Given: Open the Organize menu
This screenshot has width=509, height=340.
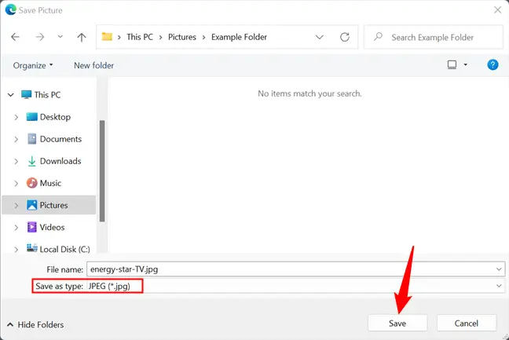Looking at the screenshot, I should point(33,65).
